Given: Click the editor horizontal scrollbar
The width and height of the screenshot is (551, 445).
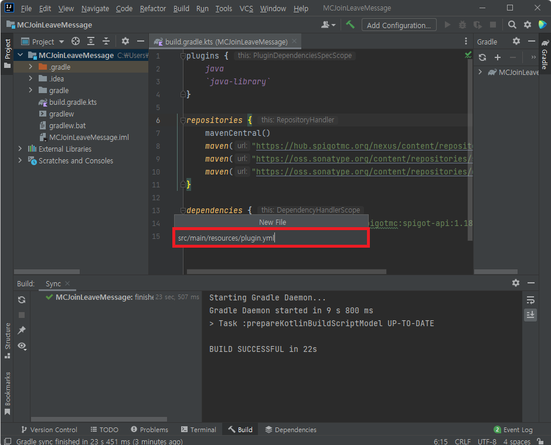Looking at the screenshot, I should click(x=287, y=272).
